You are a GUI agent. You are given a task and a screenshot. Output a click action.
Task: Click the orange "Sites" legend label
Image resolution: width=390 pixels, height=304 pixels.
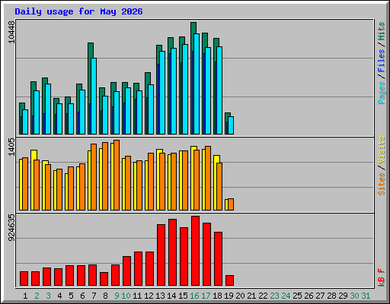coord(381,184)
